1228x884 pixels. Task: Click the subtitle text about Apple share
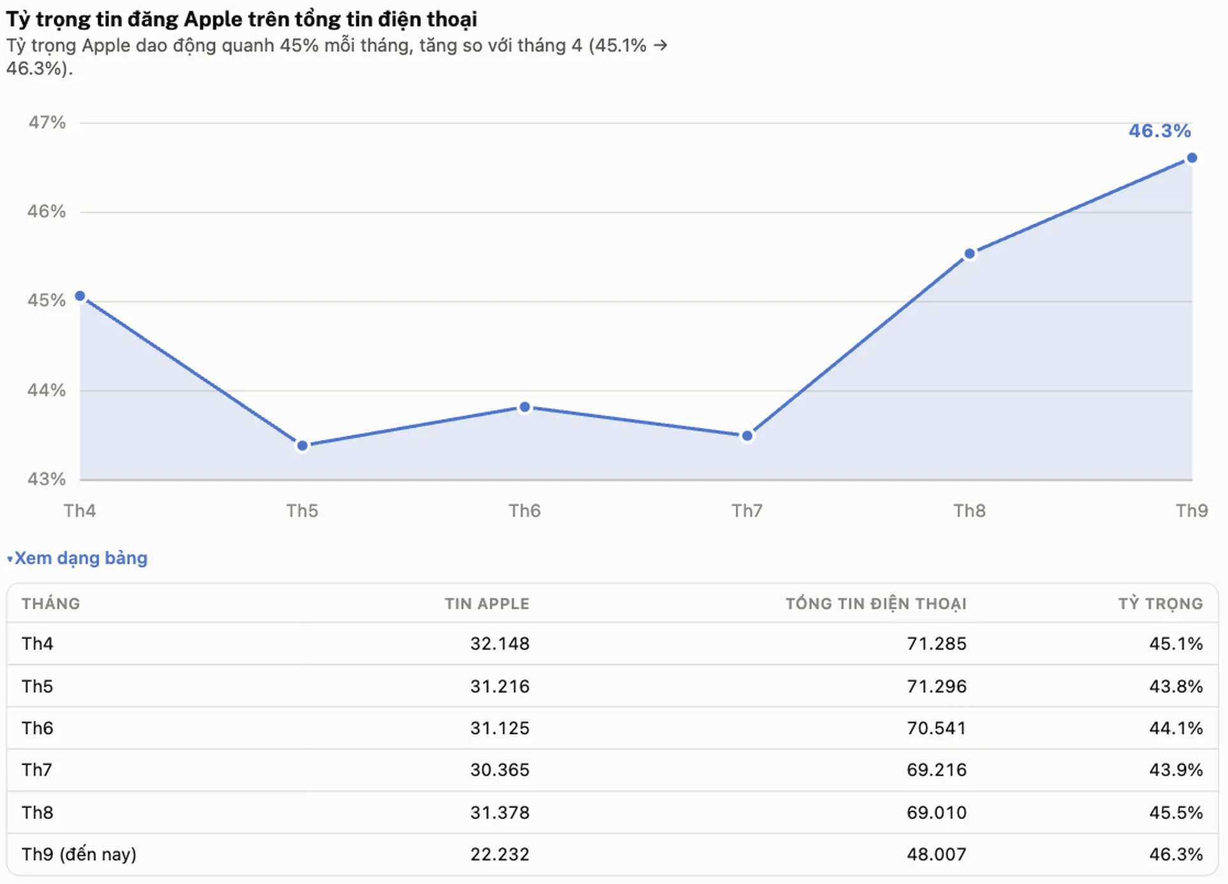point(337,57)
